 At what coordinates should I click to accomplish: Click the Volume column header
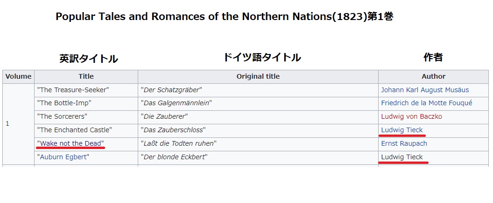pos(19,76)
